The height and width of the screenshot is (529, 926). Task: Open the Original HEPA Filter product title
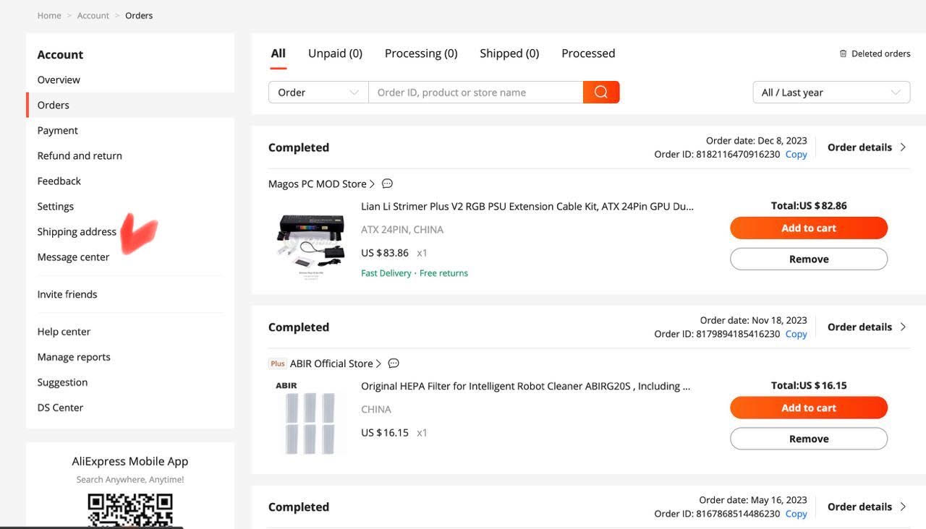click(526, 386)
